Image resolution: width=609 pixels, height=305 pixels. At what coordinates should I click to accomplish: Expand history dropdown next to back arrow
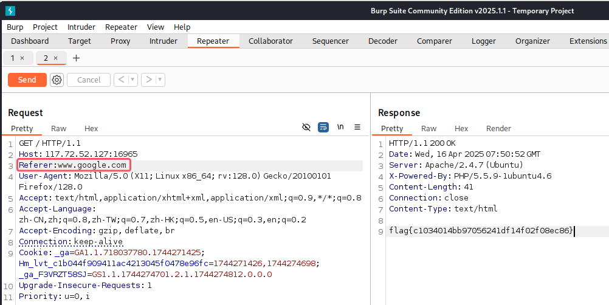pos(133,80)
